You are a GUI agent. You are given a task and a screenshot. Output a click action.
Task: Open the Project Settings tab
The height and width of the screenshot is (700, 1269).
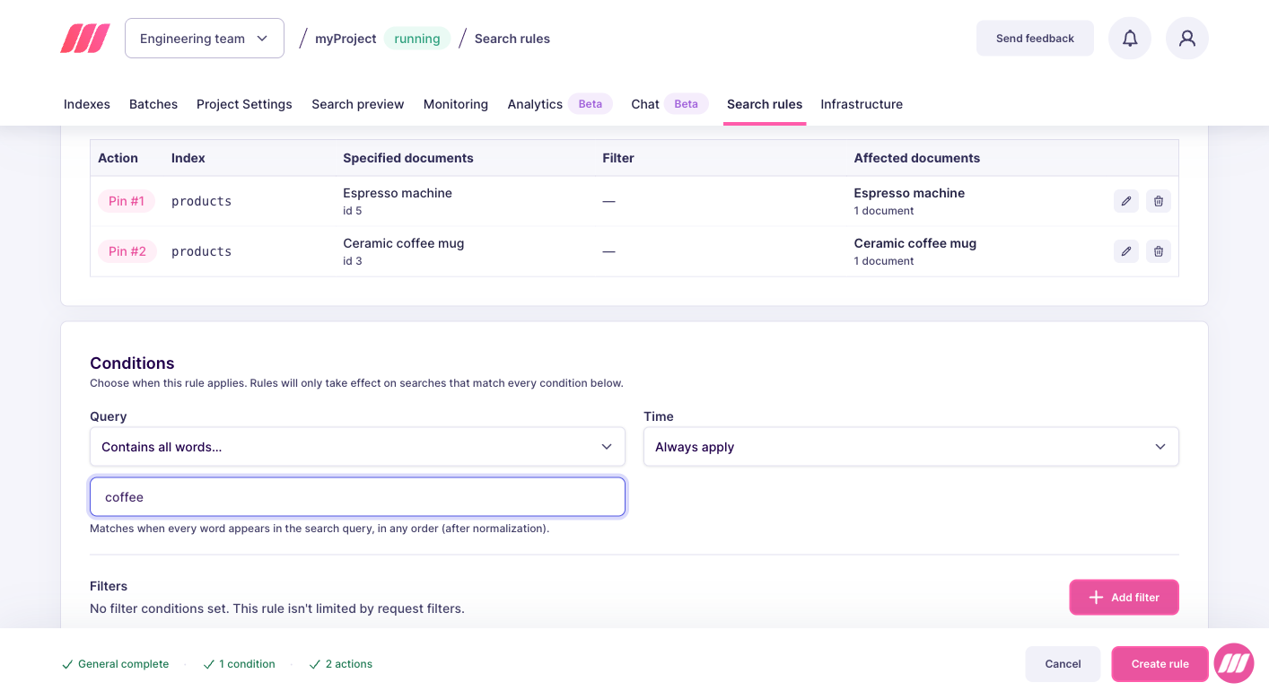click(x=244, y=104)
